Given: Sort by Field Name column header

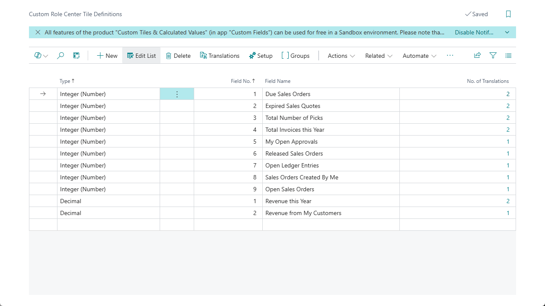Looking at the screenshot, I should coord(278,81).
